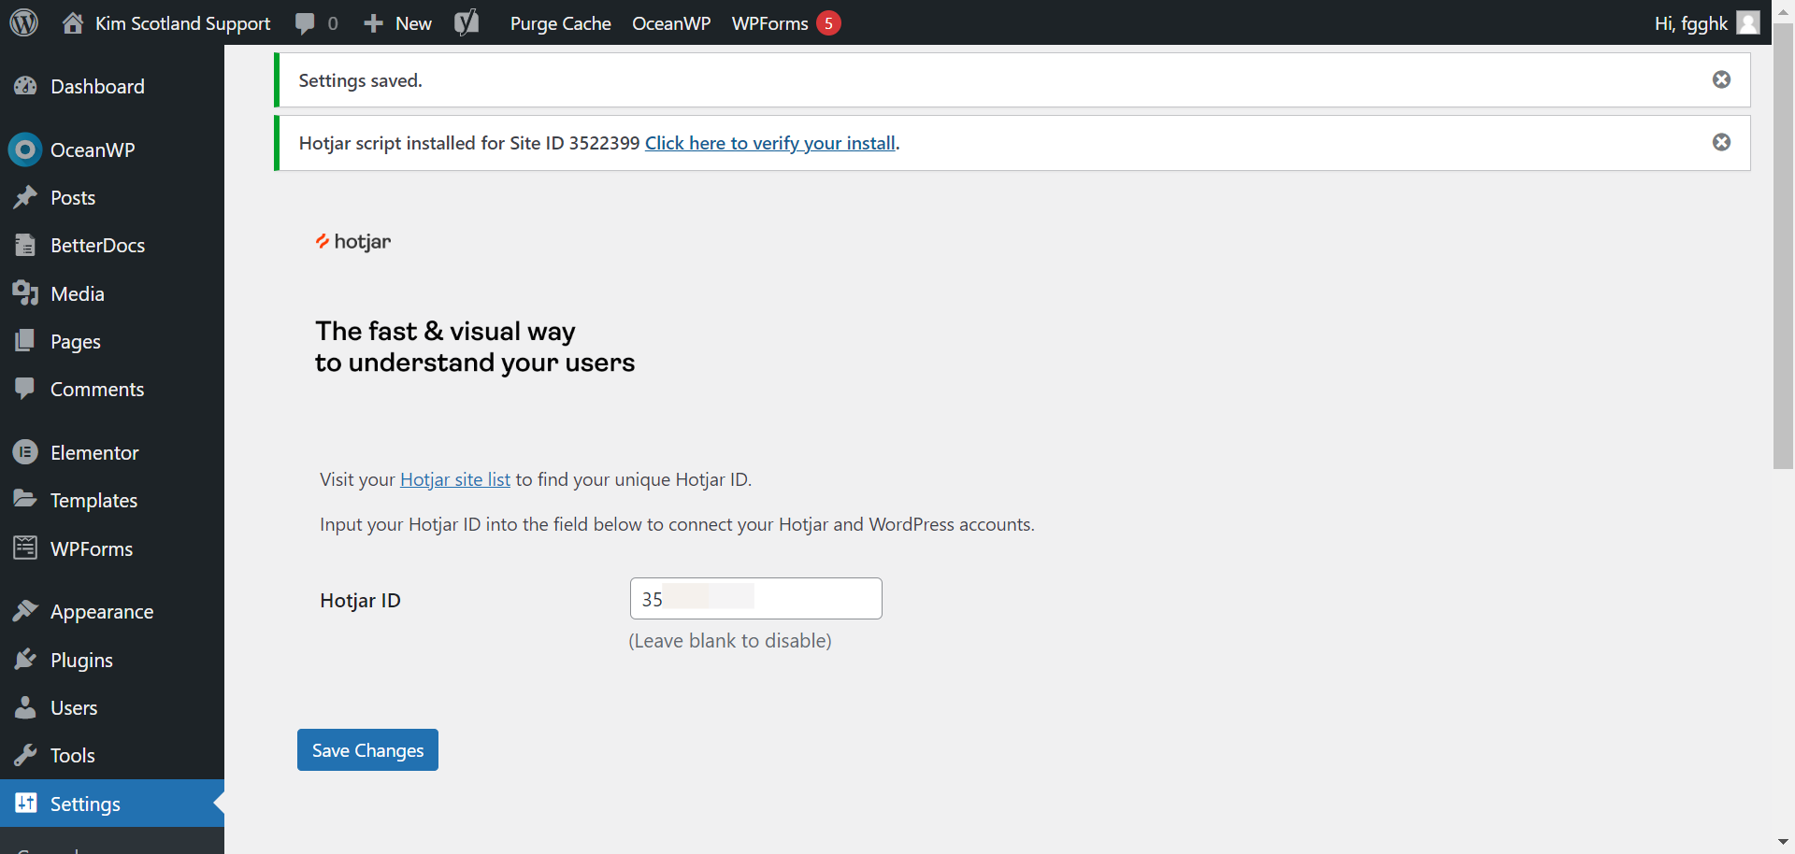Click the Tools wrench icon
The width and height of the screenshot is (1795, 854).
[x=25, y=755]
